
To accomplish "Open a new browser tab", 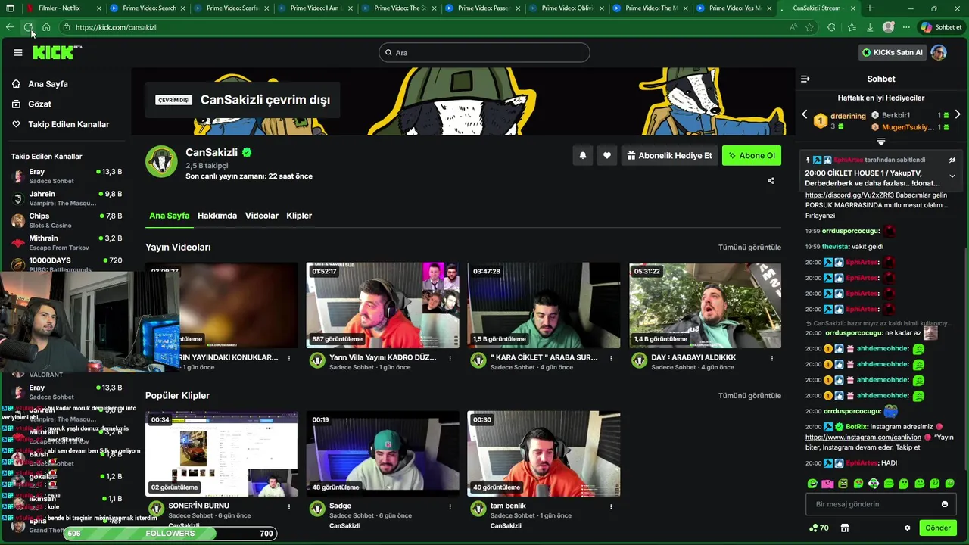I will click(870, 8).
